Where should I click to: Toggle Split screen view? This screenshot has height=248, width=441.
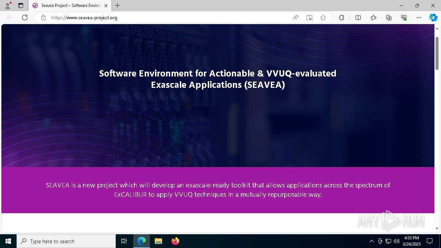358,18
